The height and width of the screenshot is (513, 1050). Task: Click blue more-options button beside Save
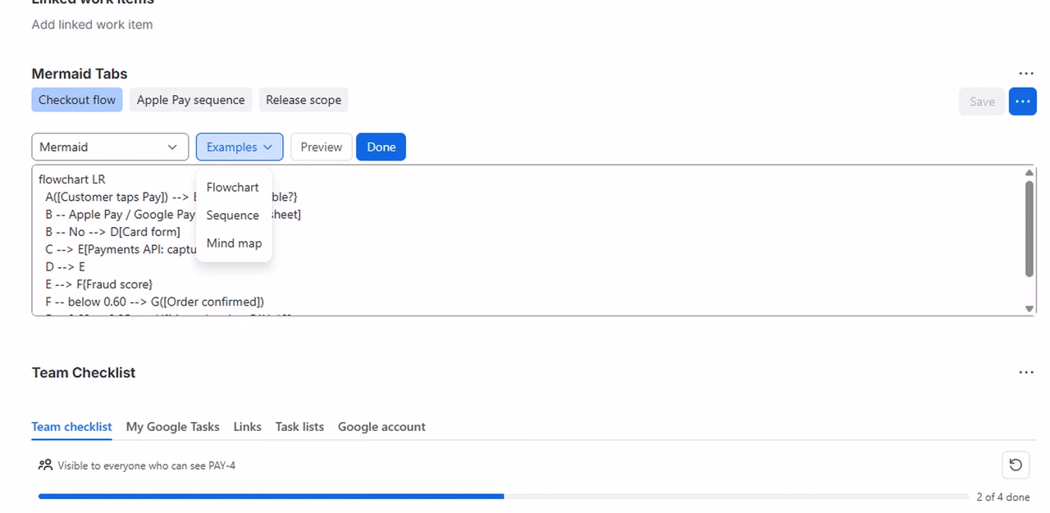click(x=1022, y=102)
